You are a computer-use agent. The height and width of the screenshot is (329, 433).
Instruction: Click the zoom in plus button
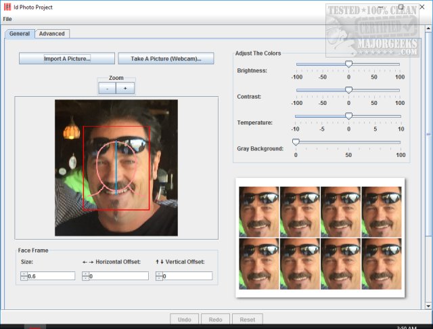(125, 89)
